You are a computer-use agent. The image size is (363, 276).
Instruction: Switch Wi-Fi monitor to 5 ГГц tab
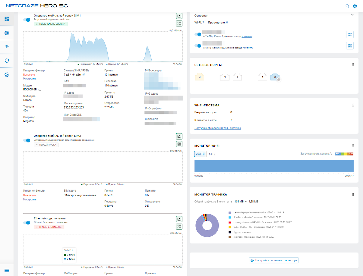(x=212, y=154)
